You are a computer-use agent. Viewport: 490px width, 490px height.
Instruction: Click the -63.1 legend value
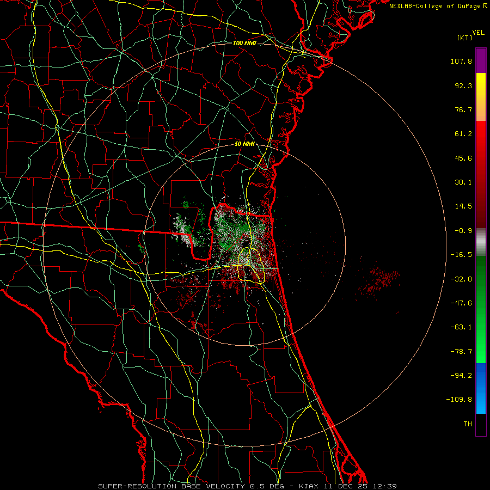coord(461,327)
